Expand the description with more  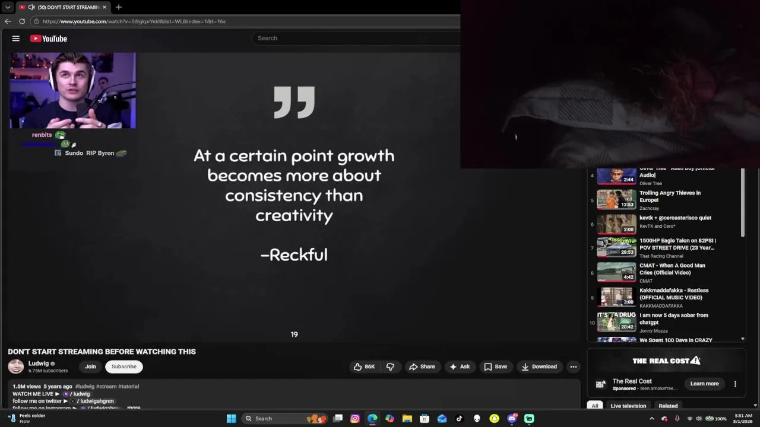click(134, 407)
